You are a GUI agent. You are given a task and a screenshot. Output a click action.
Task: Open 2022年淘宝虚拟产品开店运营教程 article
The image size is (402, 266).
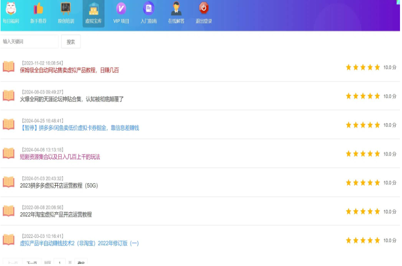56,214
